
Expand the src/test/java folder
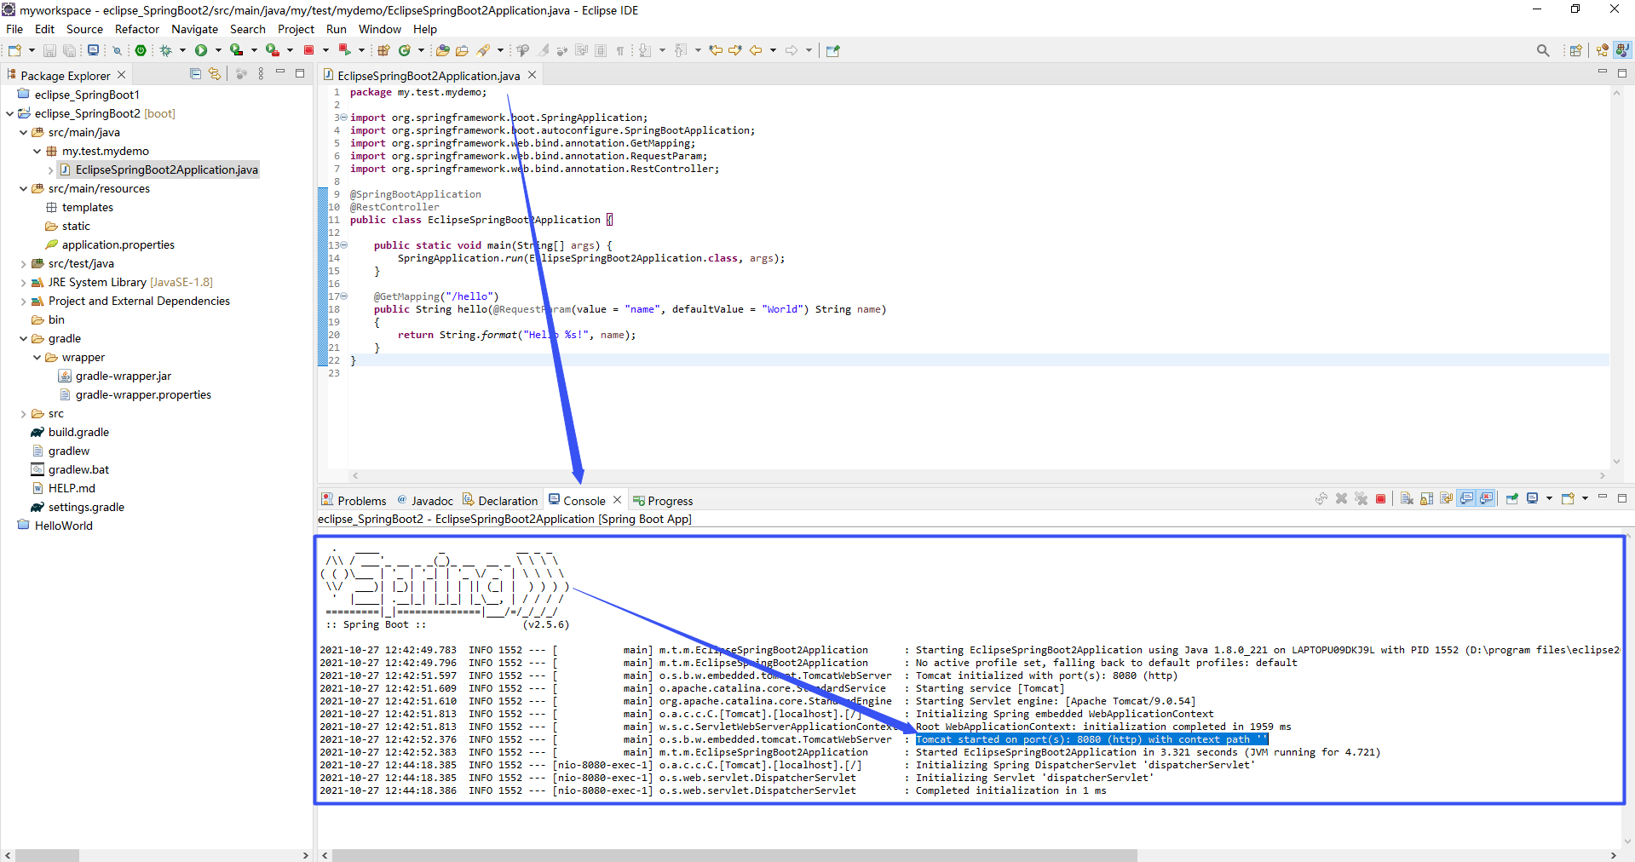(23, 263)
